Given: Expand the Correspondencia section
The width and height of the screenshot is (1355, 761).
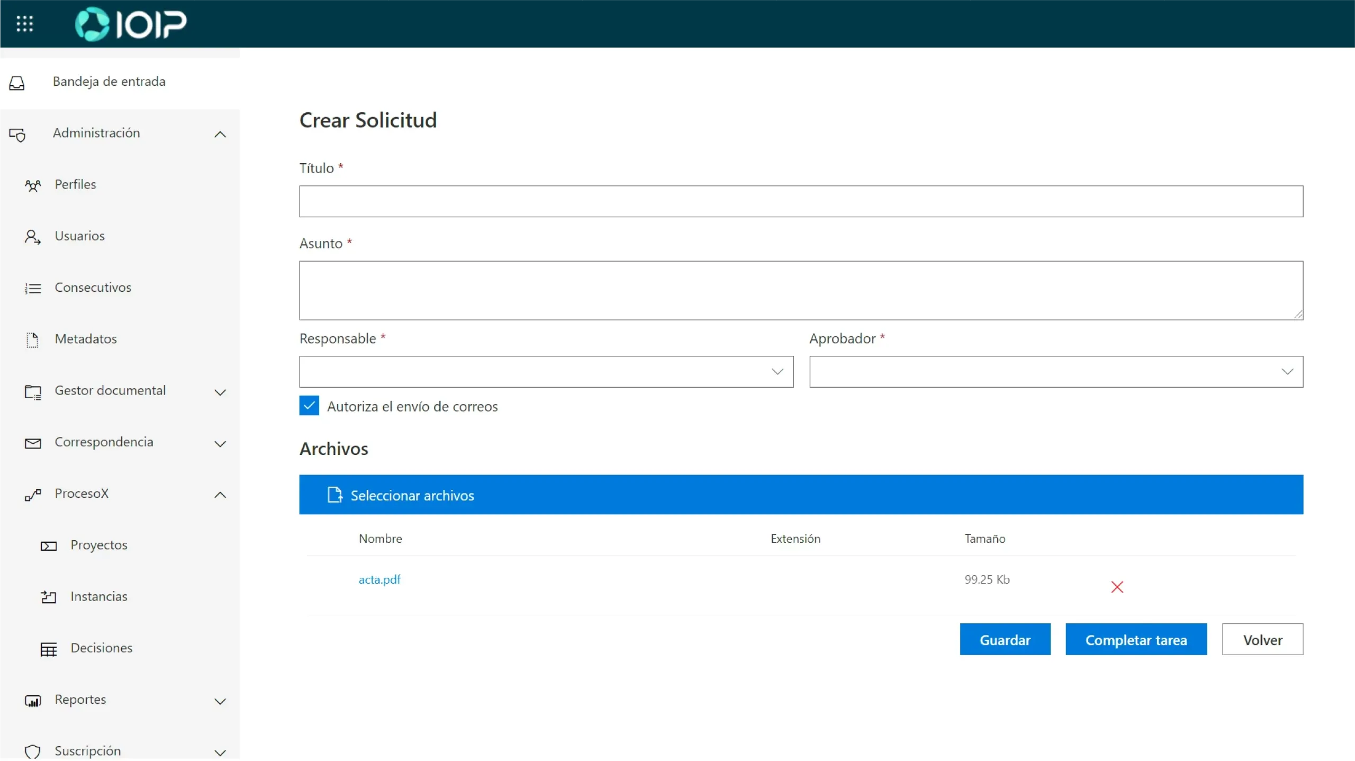Looking at the screenshot, I should coord(220,444).
